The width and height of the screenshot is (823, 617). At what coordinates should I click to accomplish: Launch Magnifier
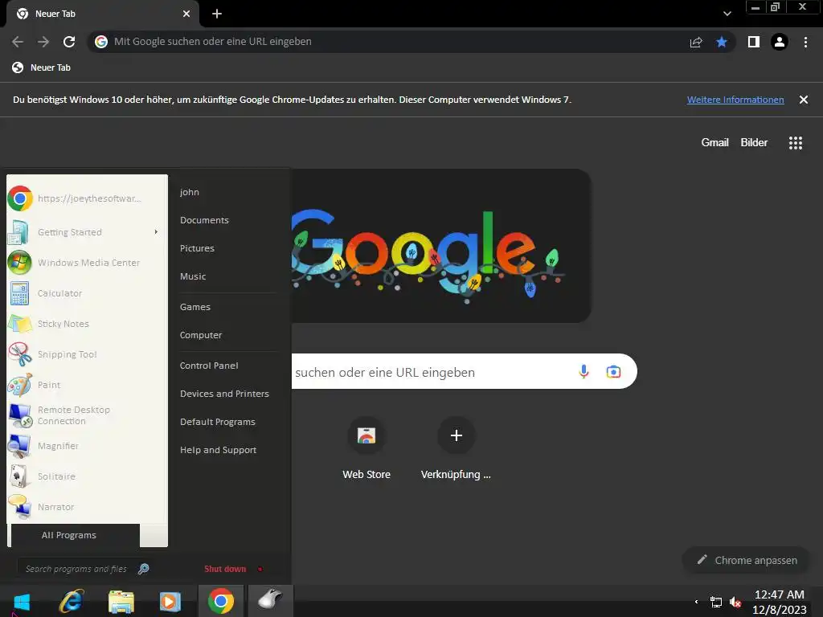[x=87, y=446]
